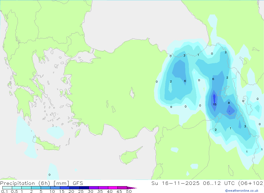Viewport: 264px width, 193px height.
Task: Click the 35–40 mm purple legend swatch
Action: click(x=103, y=188)
